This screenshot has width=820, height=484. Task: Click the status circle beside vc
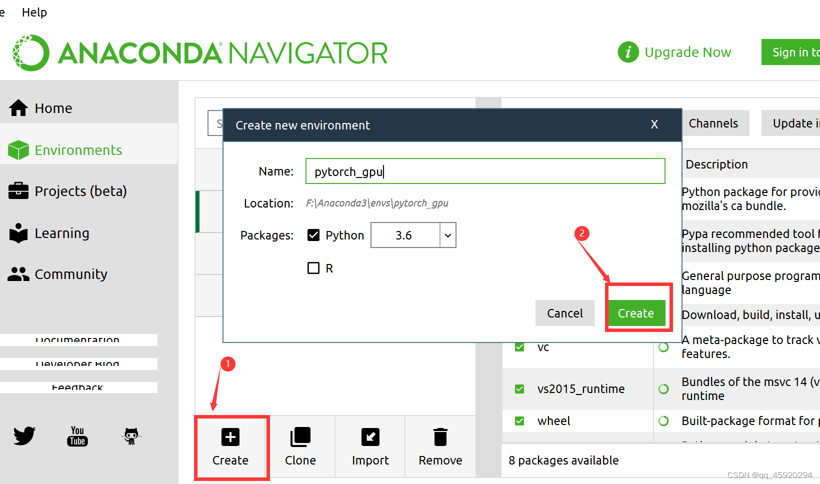click(663, 347)
